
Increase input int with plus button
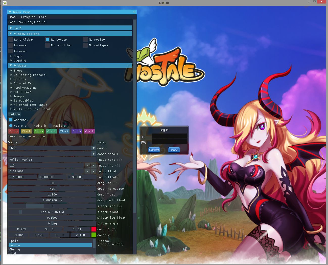point(93,165)
